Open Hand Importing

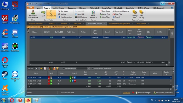tap(65, 17)
